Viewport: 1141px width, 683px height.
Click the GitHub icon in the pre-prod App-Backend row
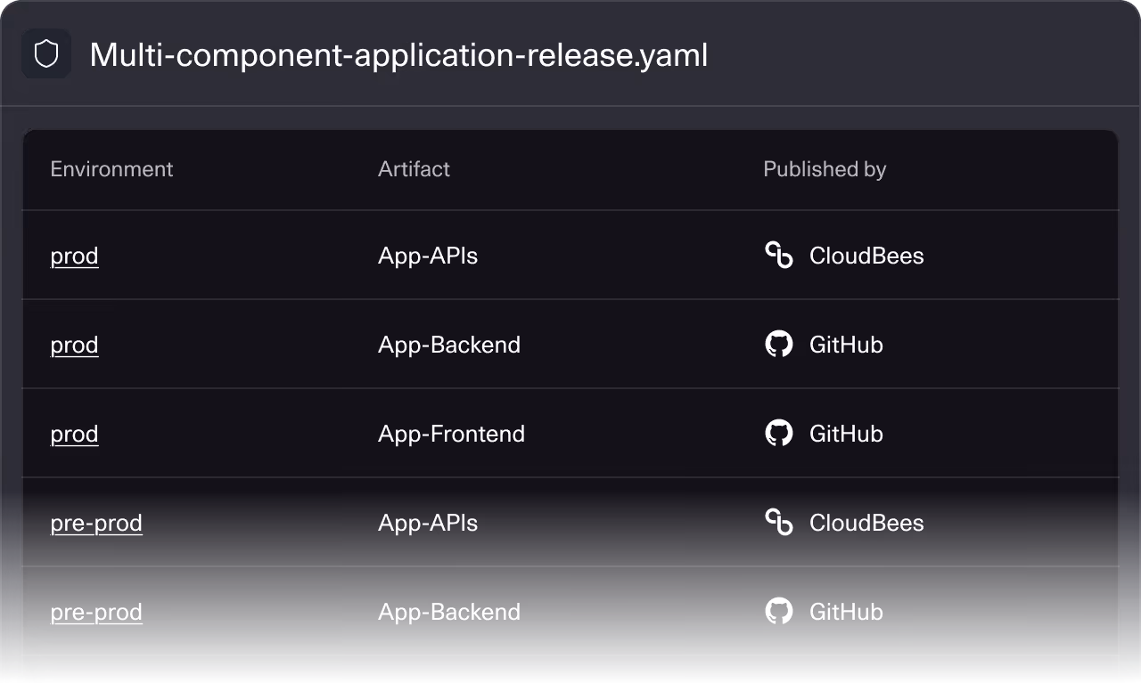779,612
